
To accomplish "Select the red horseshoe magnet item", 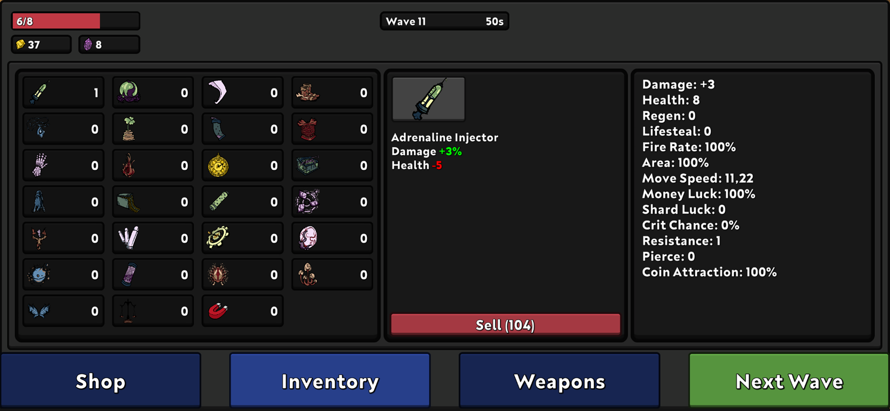I will [x=243, y=311].
